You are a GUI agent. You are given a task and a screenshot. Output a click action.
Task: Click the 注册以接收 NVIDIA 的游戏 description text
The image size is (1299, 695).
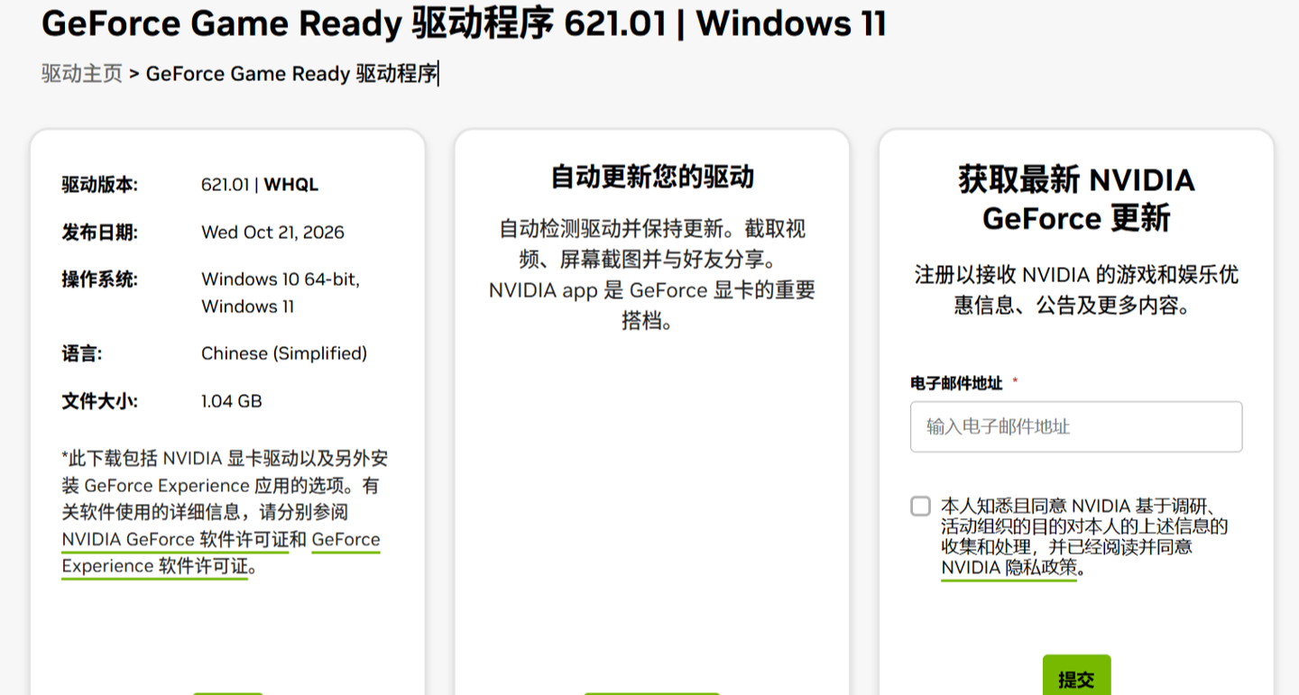pyautogui.click(x=1076, y=290)
